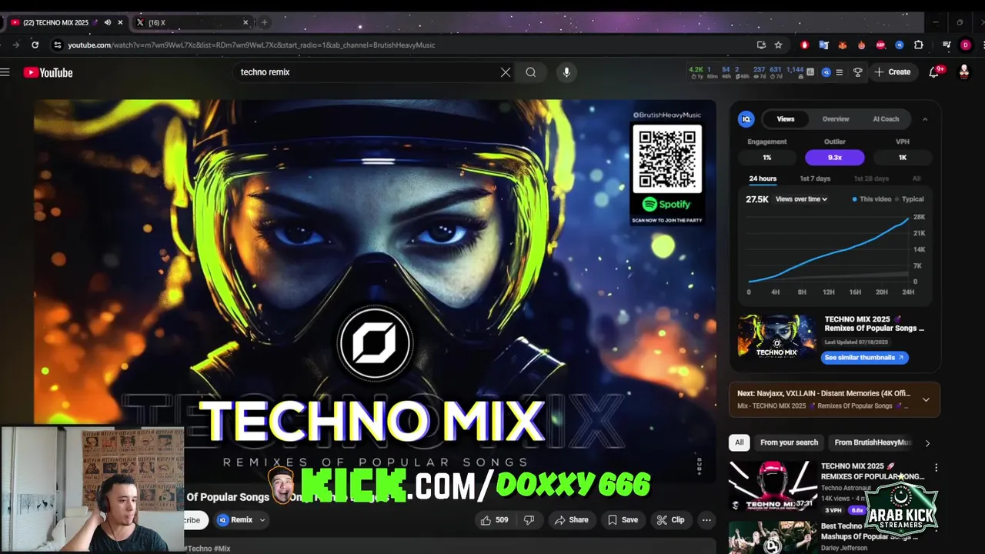Viewport: 985px width, 554px height.
Task: Mute the TECHNO MIX 2025 tab audio
Action: [108, 22]
